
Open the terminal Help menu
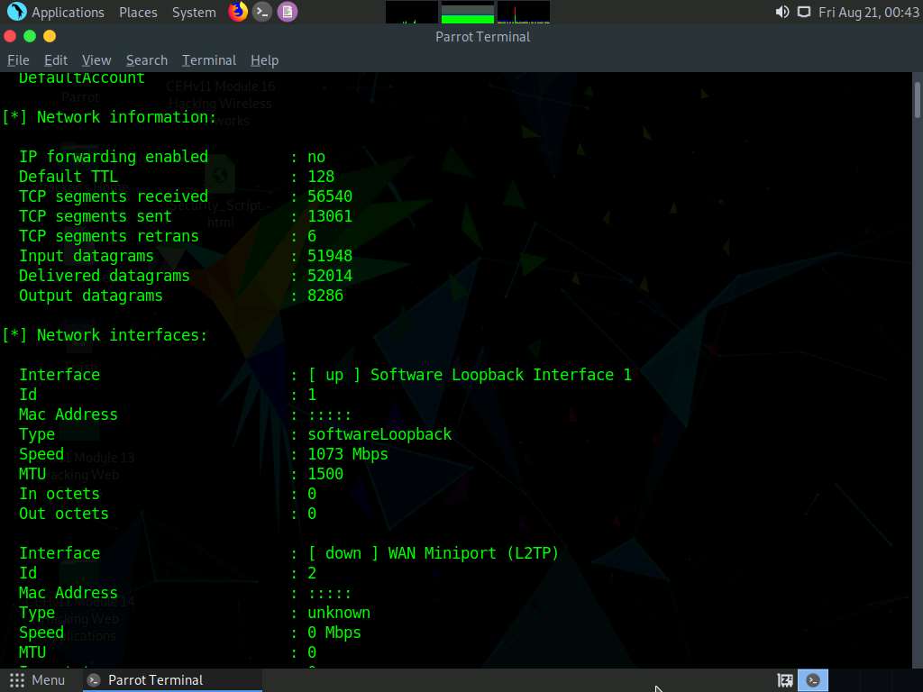tap(264, 60)
